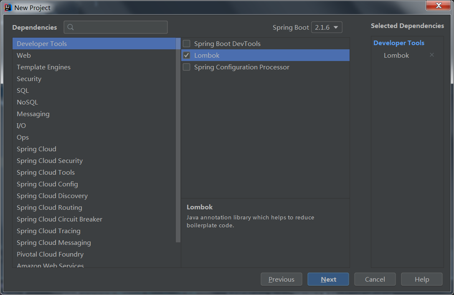Select the Web category

(94, 55)
